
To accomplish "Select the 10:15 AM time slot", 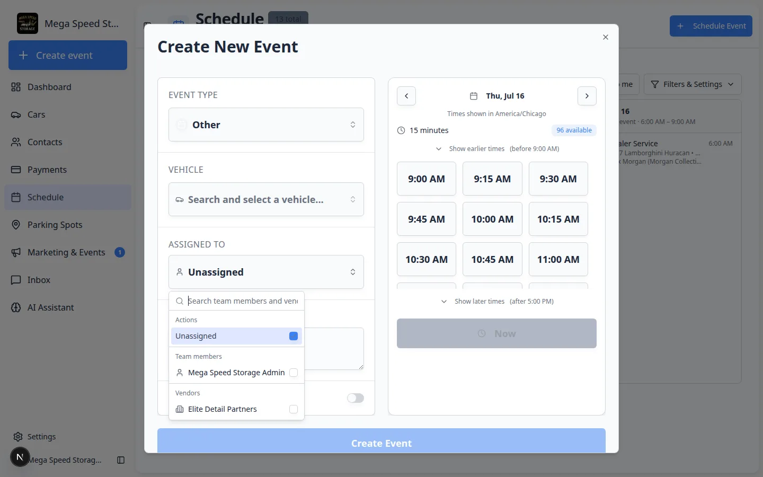I will (558, 219).
